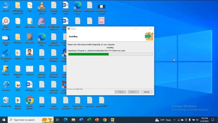Select the hotmail email text file
218x123 pixels.
pyautogui.click(x=54, y=8)
